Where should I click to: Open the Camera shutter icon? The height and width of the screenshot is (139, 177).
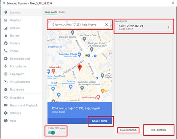[x=6, y=43]
